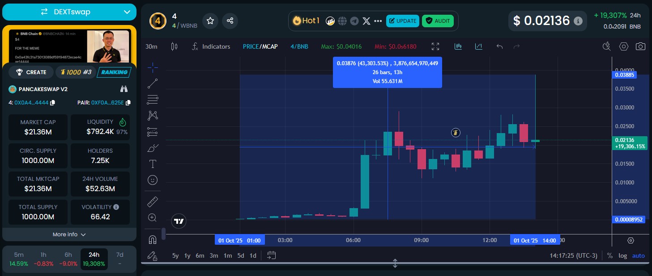
Task: Open the DEXTswap dropdown
Action: pyautogui.click(x=69, y=12)
